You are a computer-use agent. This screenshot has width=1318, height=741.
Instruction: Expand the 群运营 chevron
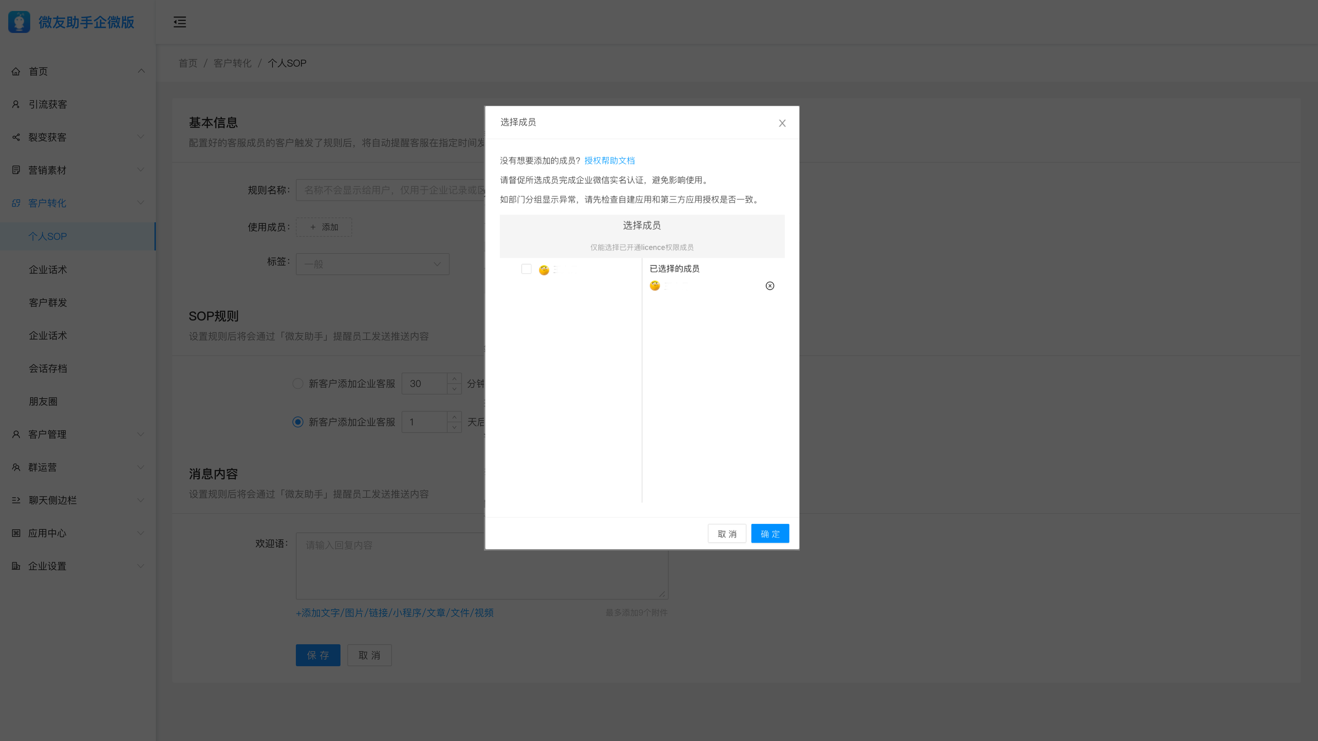click(x=141, y=467)
